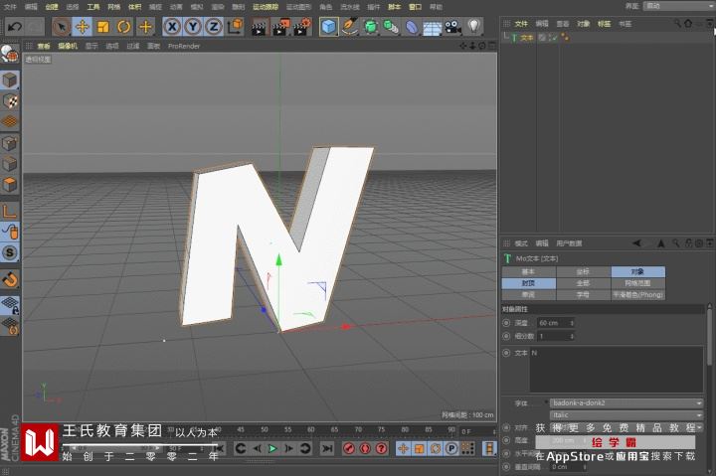Click Render View clapperboard icon
This screenshot has height=476, width=716.
259,27
